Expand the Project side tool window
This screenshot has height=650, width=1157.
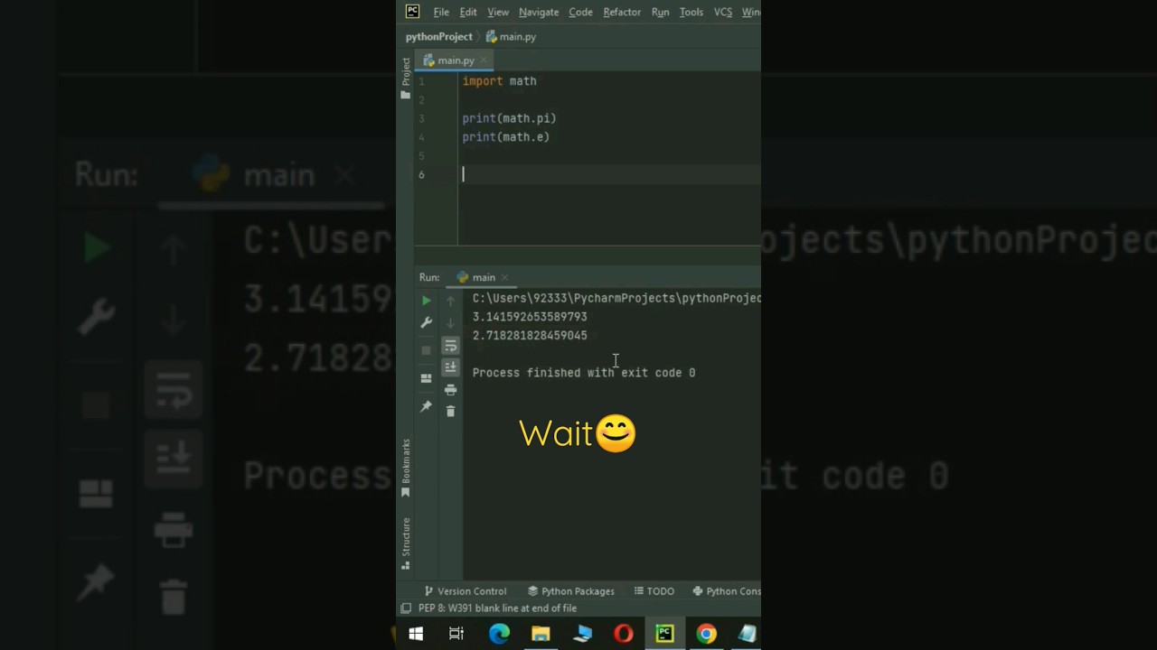coord(406,78)
